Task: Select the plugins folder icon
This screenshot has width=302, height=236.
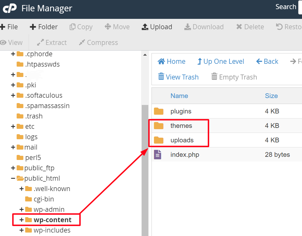Action: [x=159, y=111]
